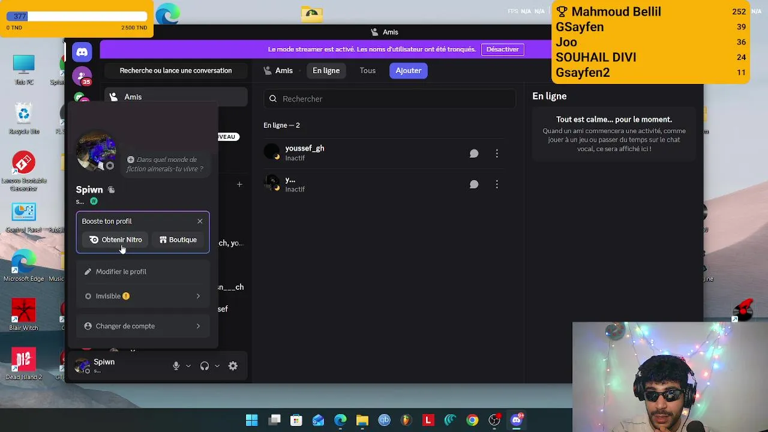
Task: Toggle headphones deafen in the user panel
Action: [x=205, y=366]
